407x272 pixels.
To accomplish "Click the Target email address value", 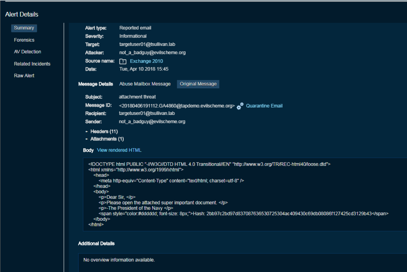I will 147,44.
